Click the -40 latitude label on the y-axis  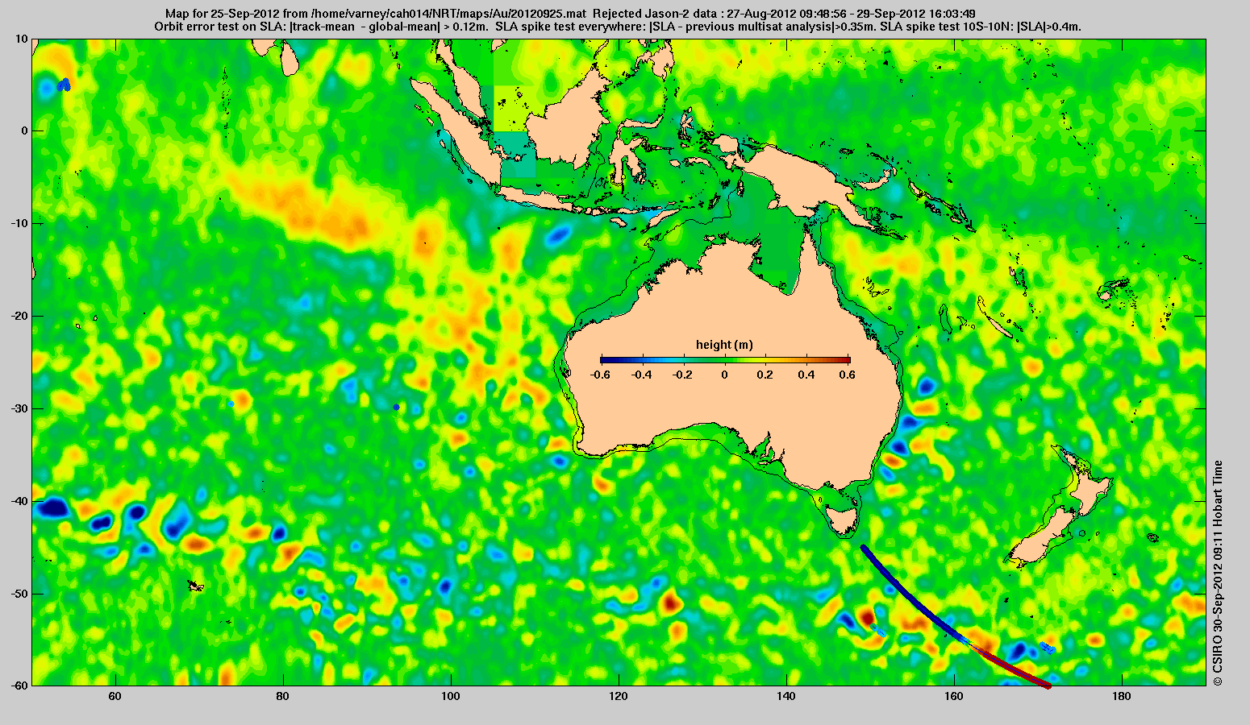click(x=19, y=501)
